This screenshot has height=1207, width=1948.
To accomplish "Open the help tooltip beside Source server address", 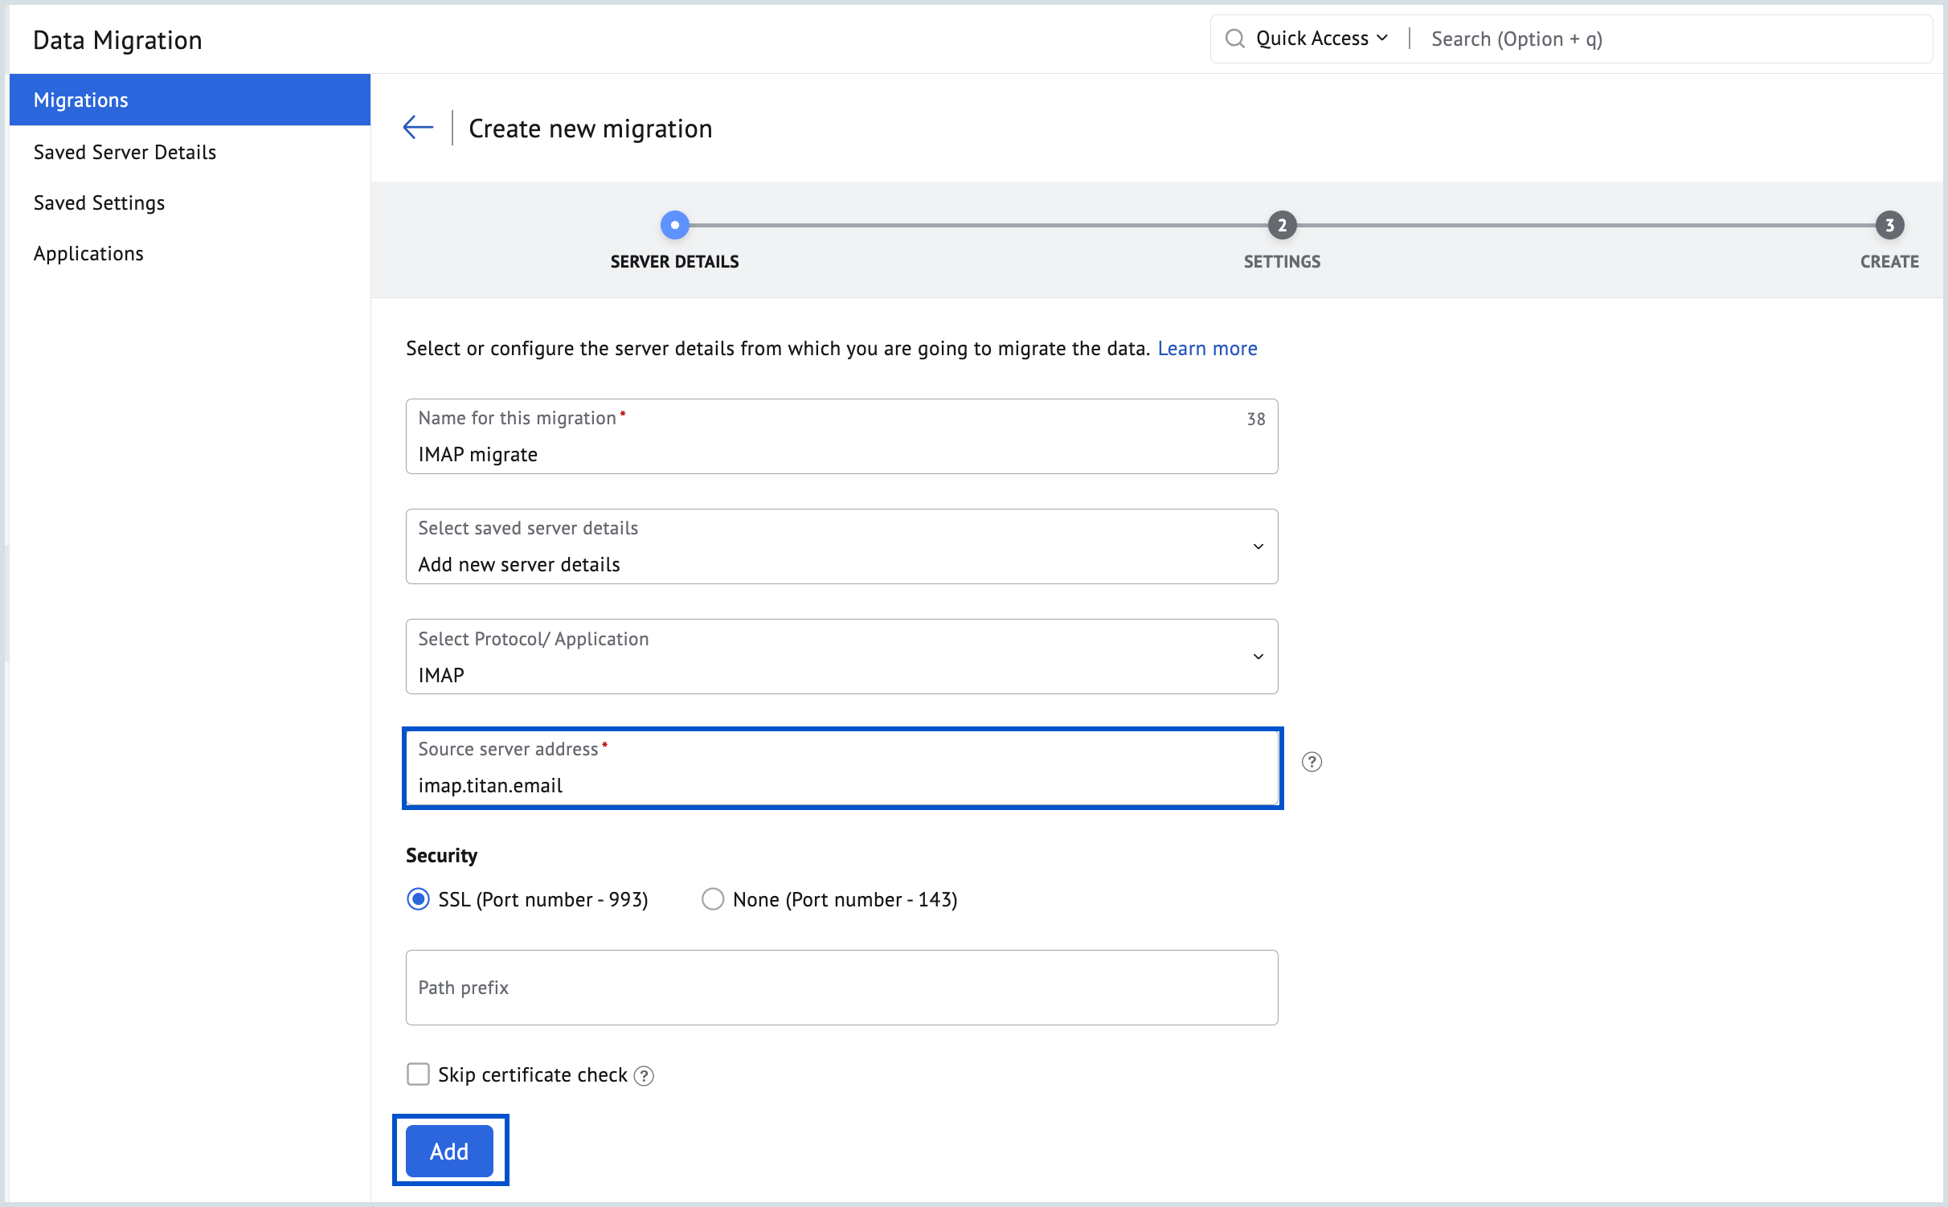I will (1313, 762).
